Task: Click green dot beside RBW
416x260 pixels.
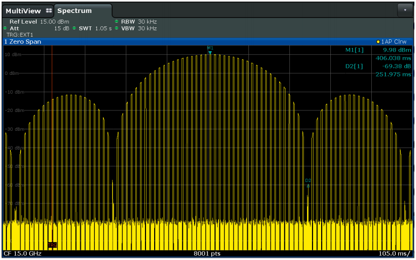Action: 116,22
